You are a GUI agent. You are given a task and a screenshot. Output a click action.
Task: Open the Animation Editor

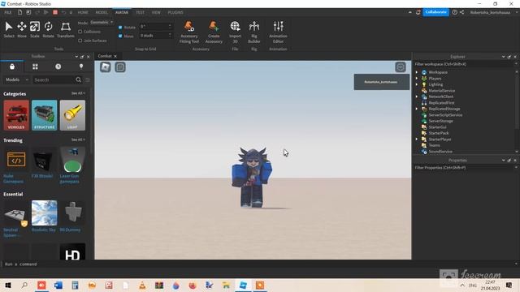[278, 32]
